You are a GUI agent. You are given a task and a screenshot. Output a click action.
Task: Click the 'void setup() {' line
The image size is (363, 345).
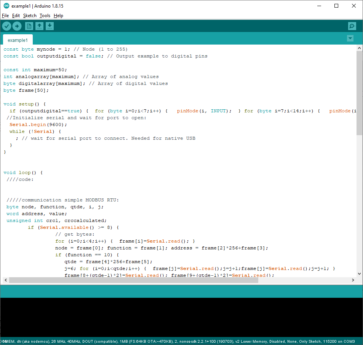(x=24, y=104)
